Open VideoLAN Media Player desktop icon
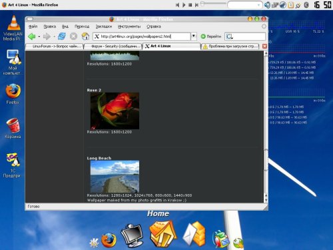This screenshot has width=333, height=250. (13, 28)
